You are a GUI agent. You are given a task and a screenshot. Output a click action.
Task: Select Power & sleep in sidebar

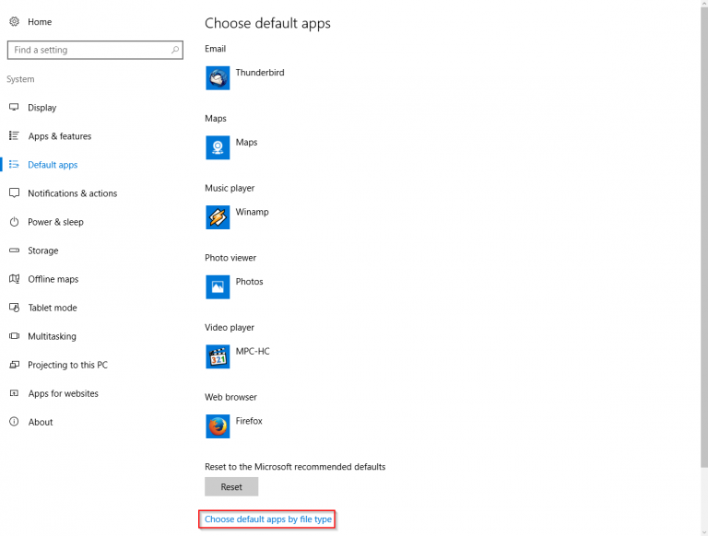(x=55, y=222)
